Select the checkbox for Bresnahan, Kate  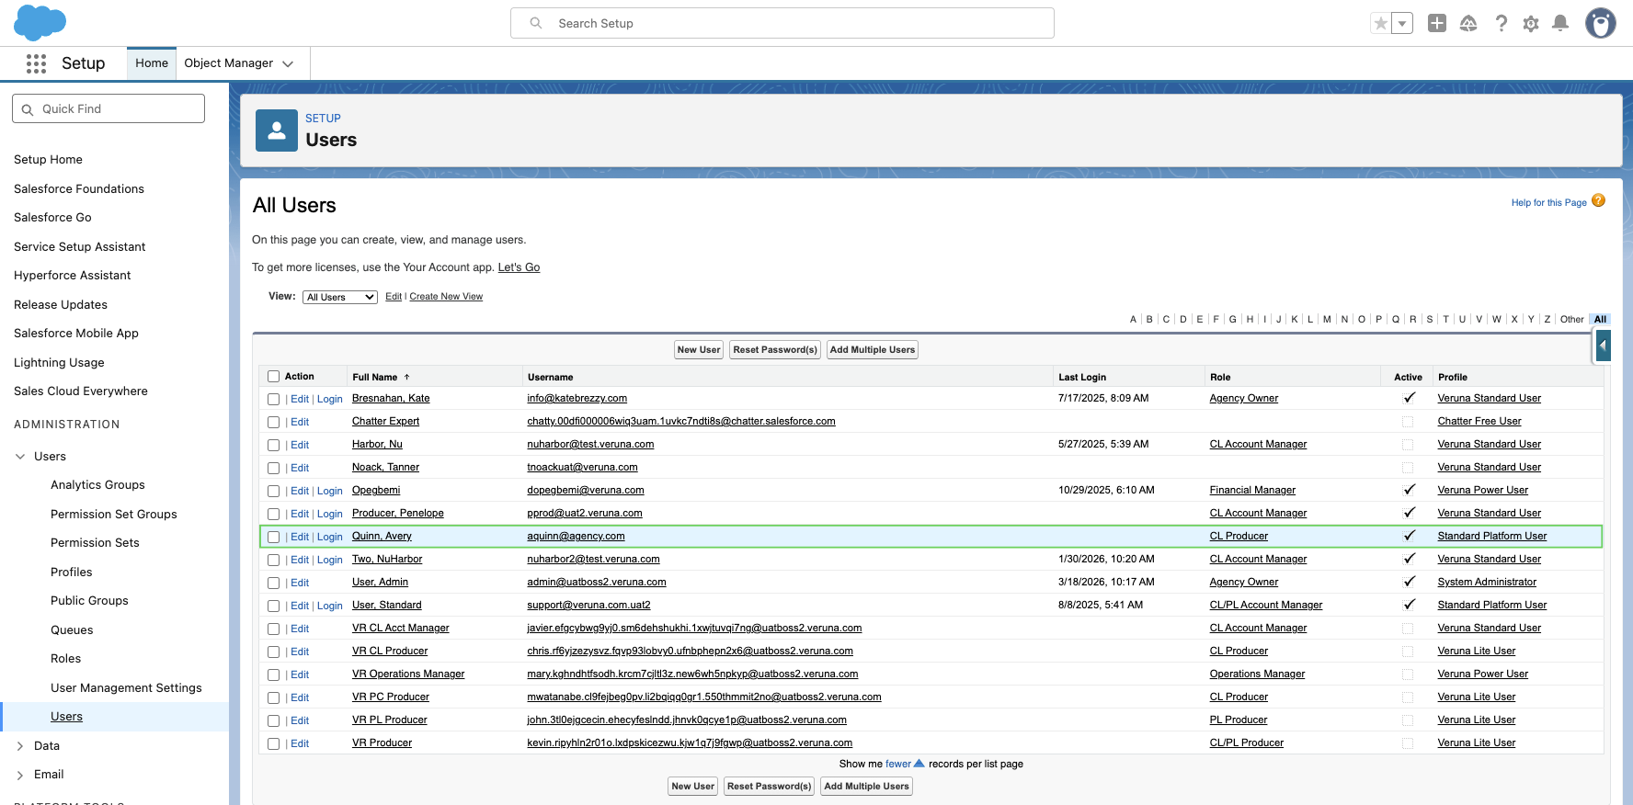(x=273, y=399)
